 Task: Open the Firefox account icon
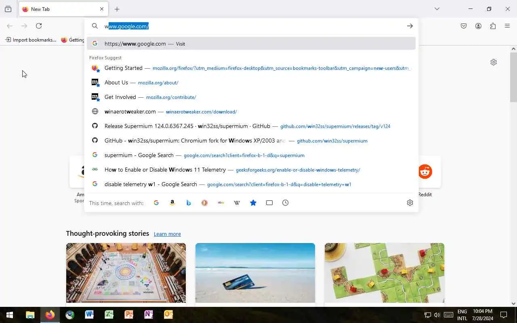pos(478,26)
